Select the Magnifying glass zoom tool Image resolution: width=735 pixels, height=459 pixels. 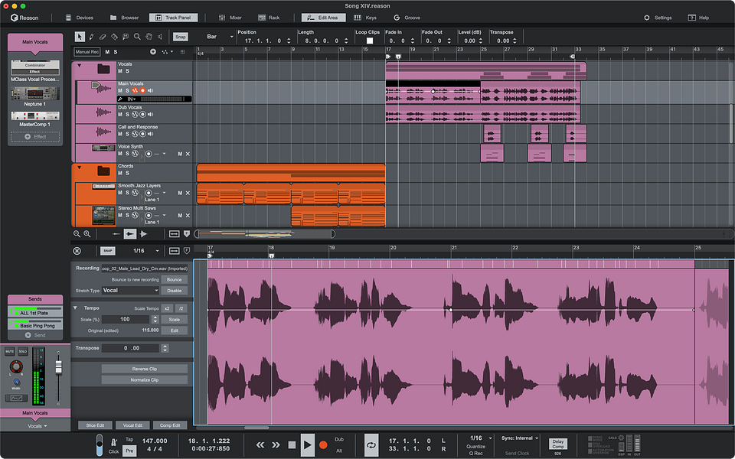click(x=137, y=37)
